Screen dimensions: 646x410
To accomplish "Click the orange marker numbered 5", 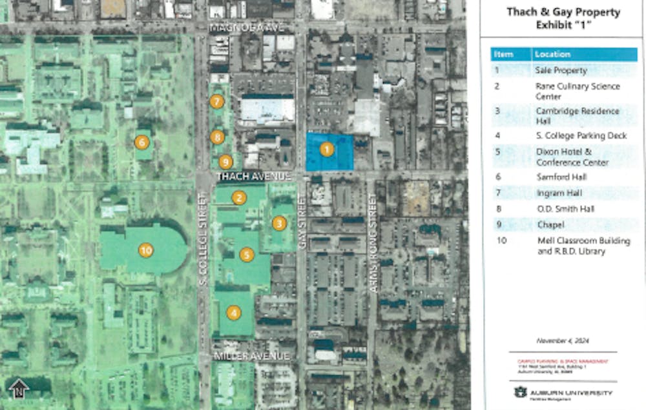I will pos(246,255).
